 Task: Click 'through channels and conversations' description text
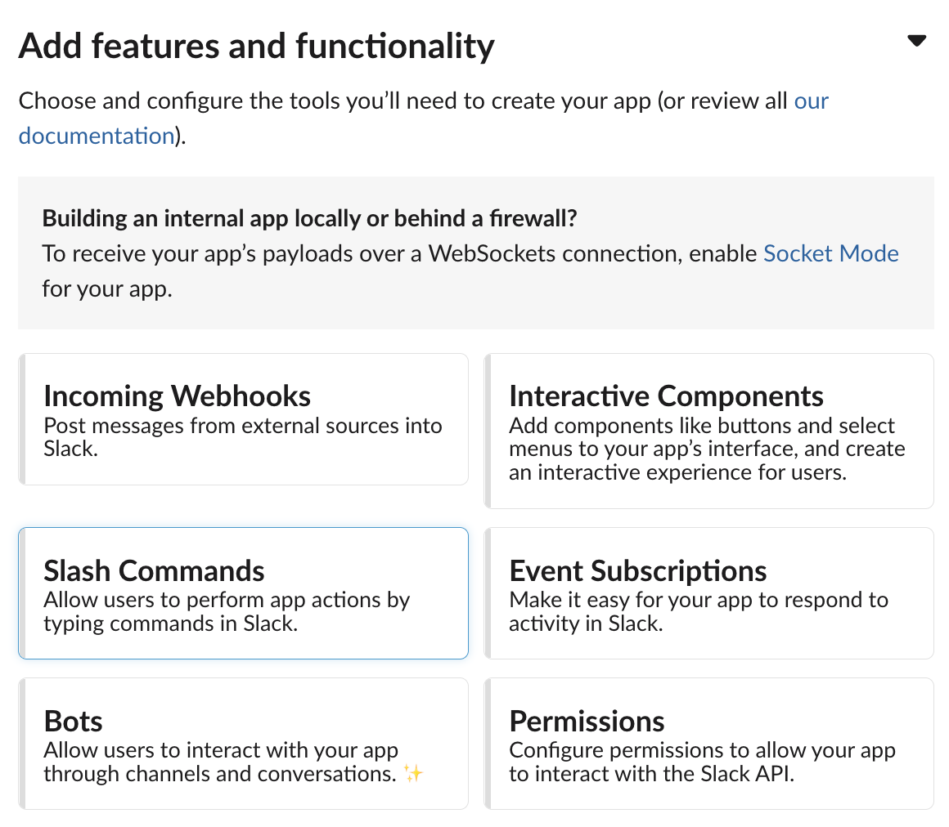220,773
